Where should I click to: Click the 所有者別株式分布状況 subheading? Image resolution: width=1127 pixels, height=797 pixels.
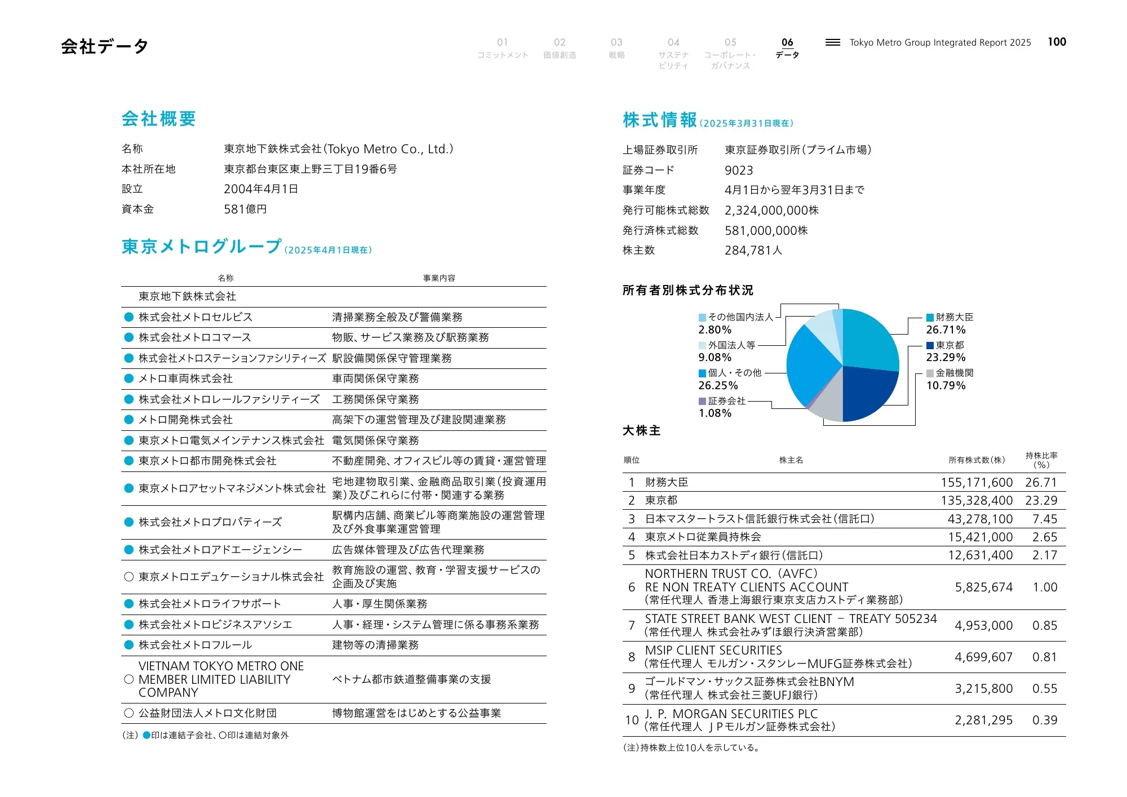[x=687, y=290]
